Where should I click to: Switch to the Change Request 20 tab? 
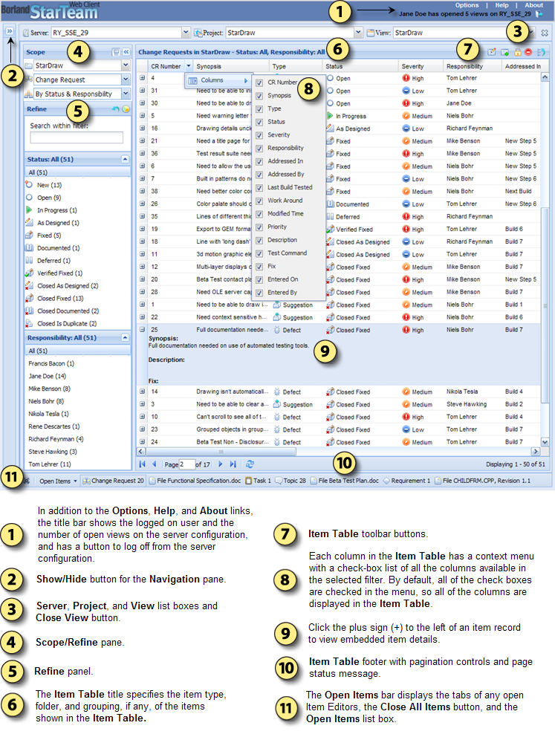(x=113, y=481)
